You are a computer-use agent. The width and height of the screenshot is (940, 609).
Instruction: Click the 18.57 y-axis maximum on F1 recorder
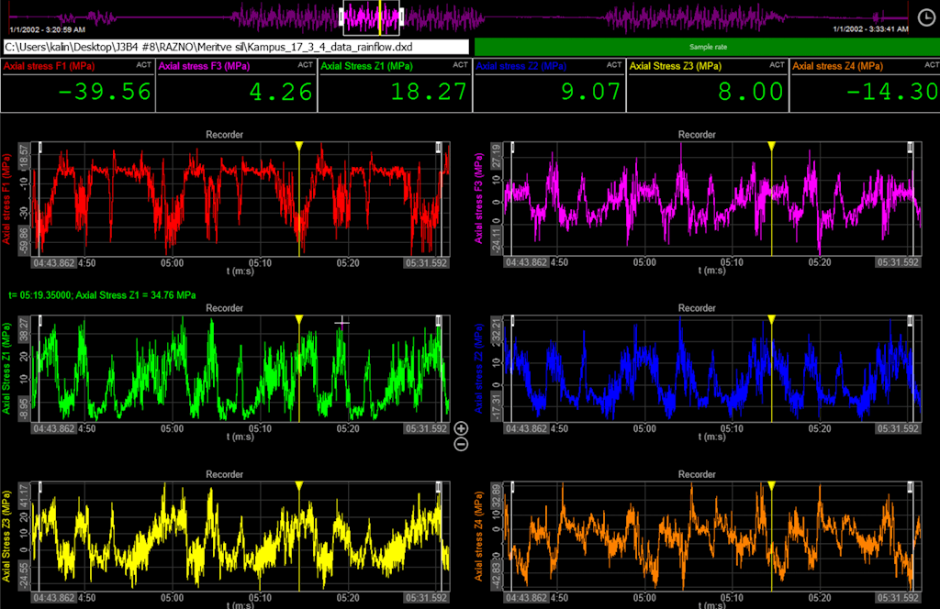click(x=24, y=154)
